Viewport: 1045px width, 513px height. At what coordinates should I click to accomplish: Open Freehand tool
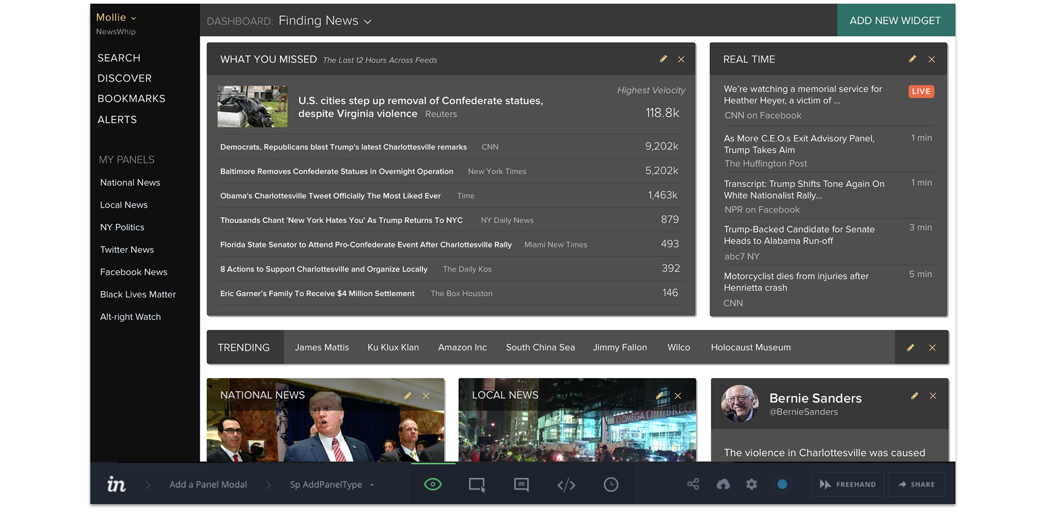pyautogui.click(x=848, y=484)
